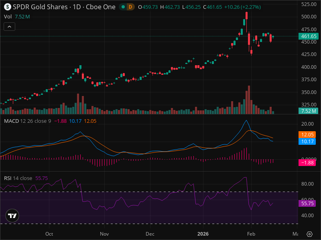Select the MACD 12 26 close 9 label

[28, 121]
